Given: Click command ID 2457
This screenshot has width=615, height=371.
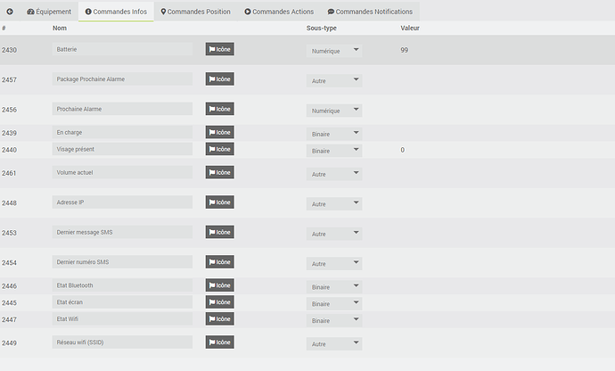Looking at the screenshot, I should (9, 80).
